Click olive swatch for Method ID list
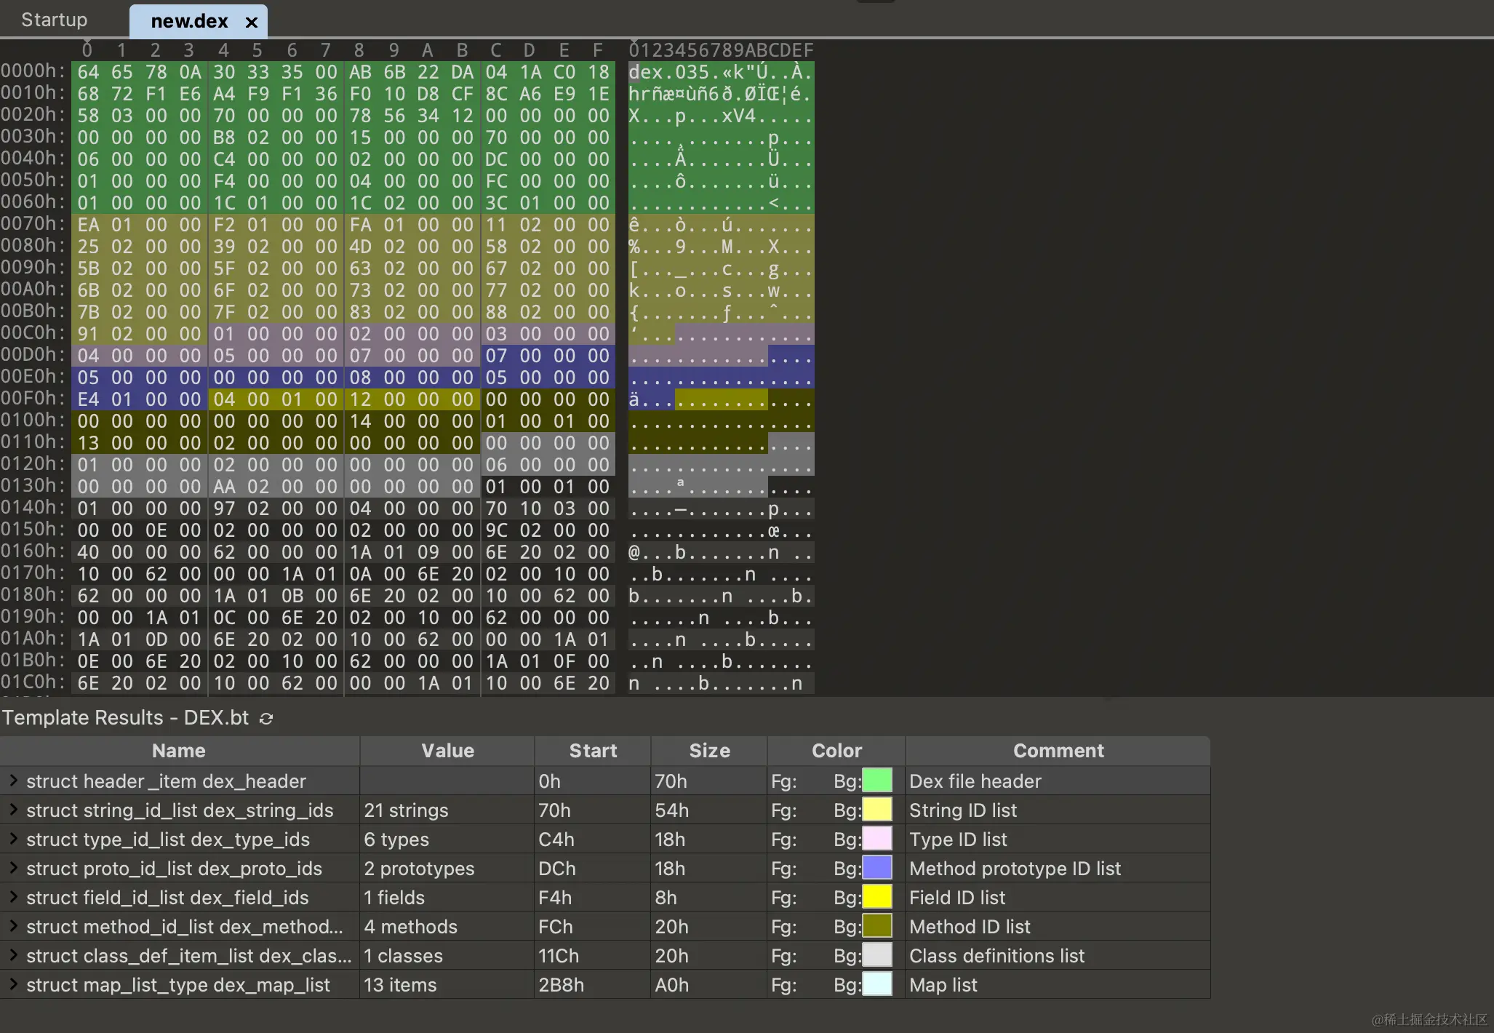This screenshot has height=1033, width=1494. coord(877,926)
